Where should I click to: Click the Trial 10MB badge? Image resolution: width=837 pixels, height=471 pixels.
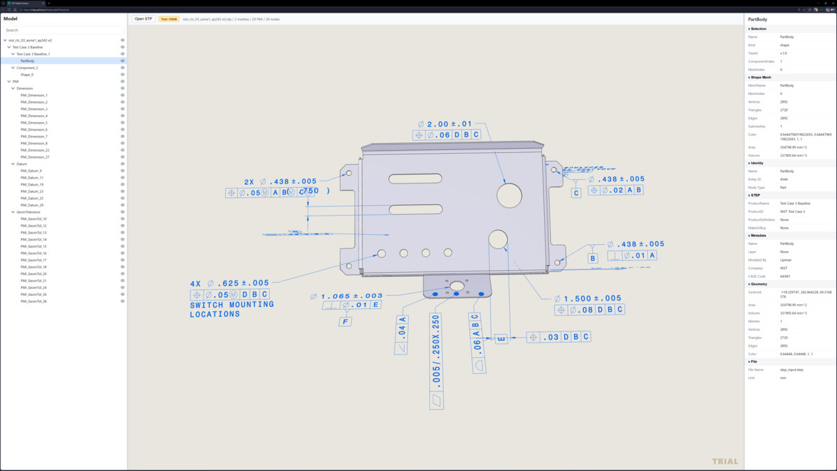point(169,19)
